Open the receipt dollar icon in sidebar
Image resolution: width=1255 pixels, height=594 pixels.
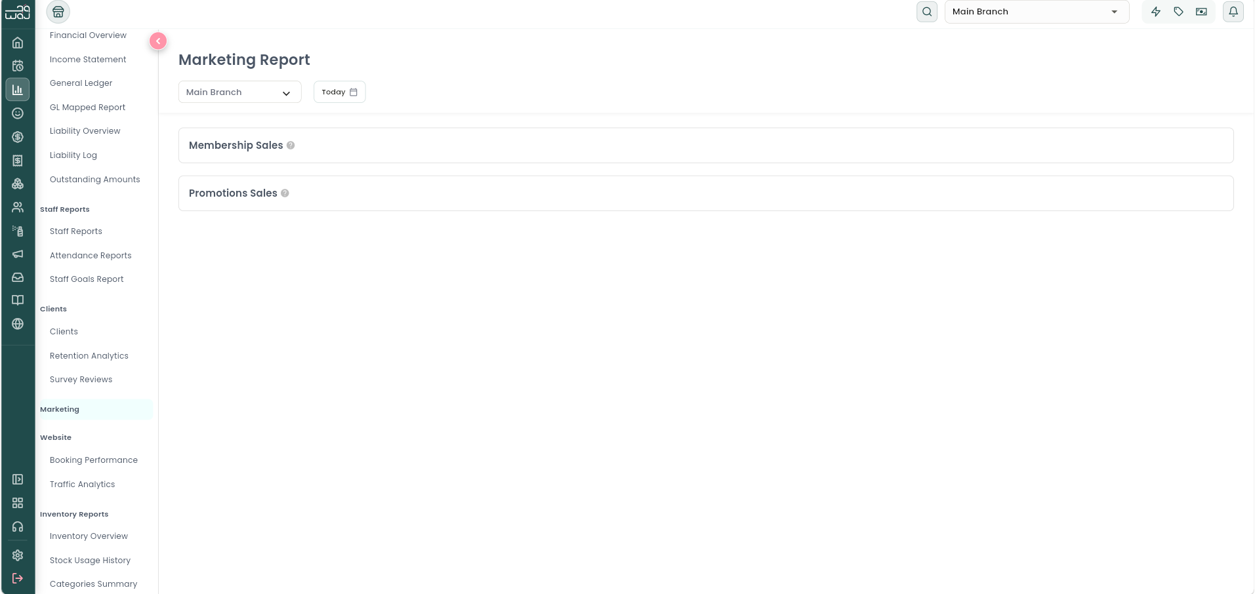tap(18, 161)
